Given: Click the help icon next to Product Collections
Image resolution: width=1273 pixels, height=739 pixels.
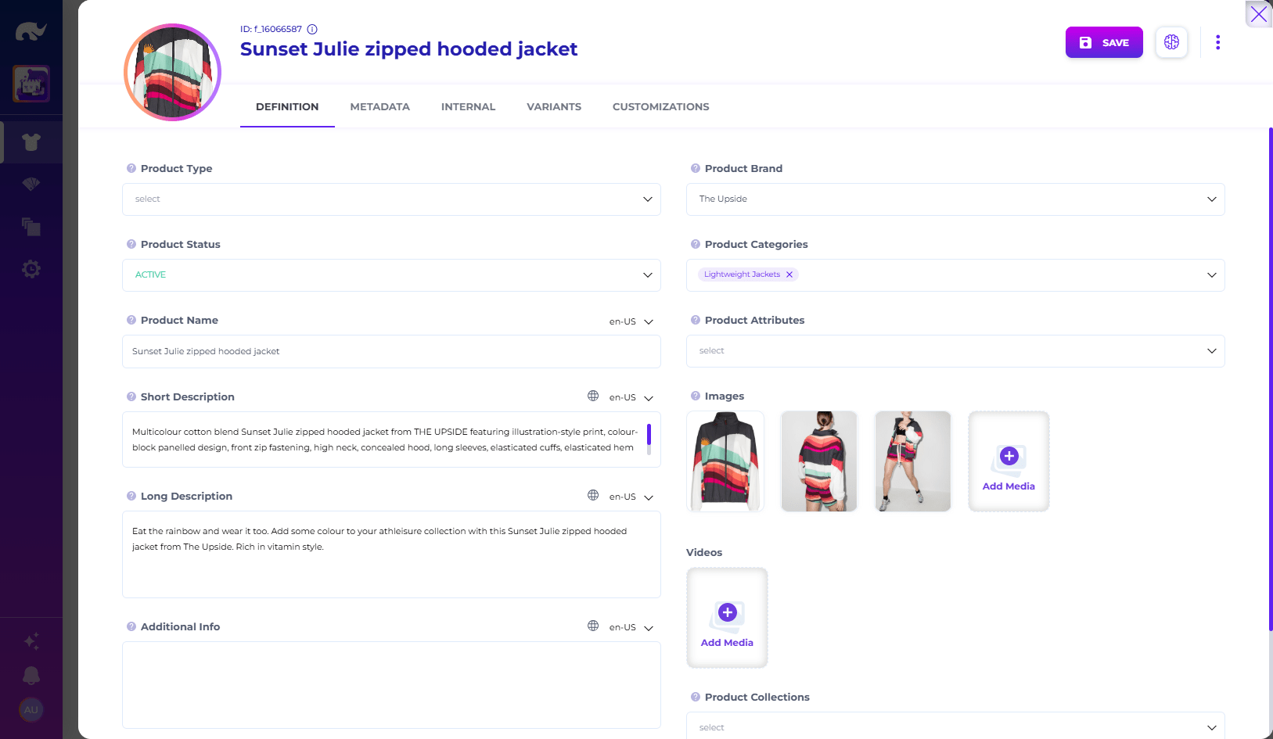Looking at the screenshot, I should [x=696, y=697].
